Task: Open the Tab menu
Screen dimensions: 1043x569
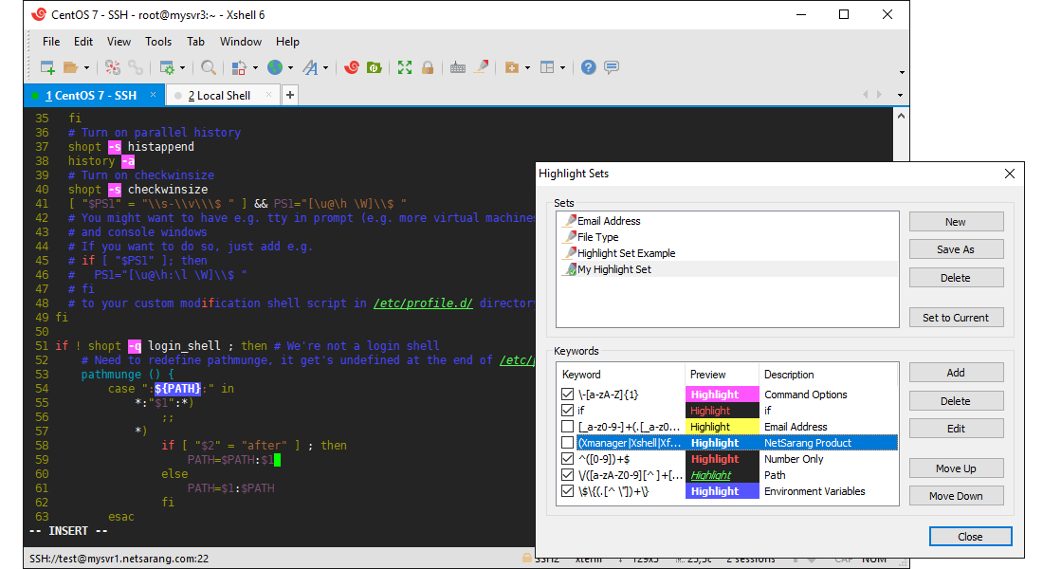Action: [195, 42]
